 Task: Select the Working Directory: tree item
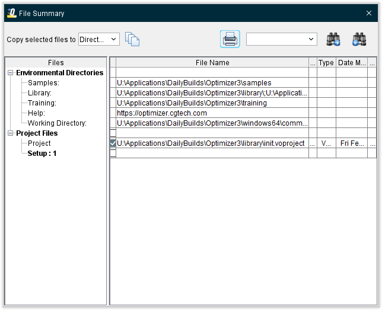[x=57, y=123]
